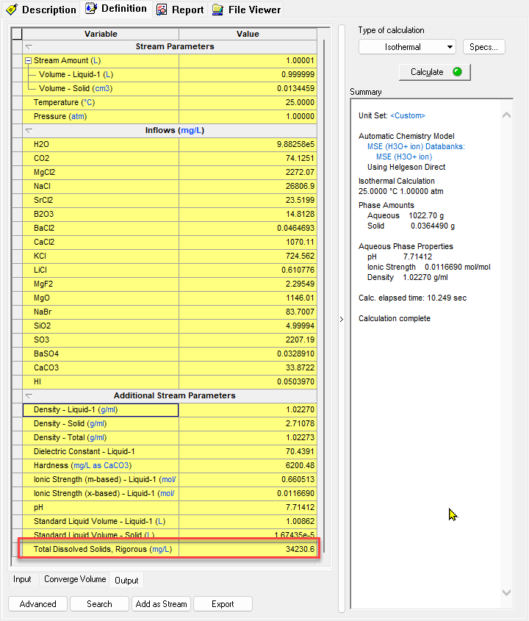The height and width of the screenshot is (621, 529).
Task: Click the MgF2 row label
Action: [x=101, y=284]
